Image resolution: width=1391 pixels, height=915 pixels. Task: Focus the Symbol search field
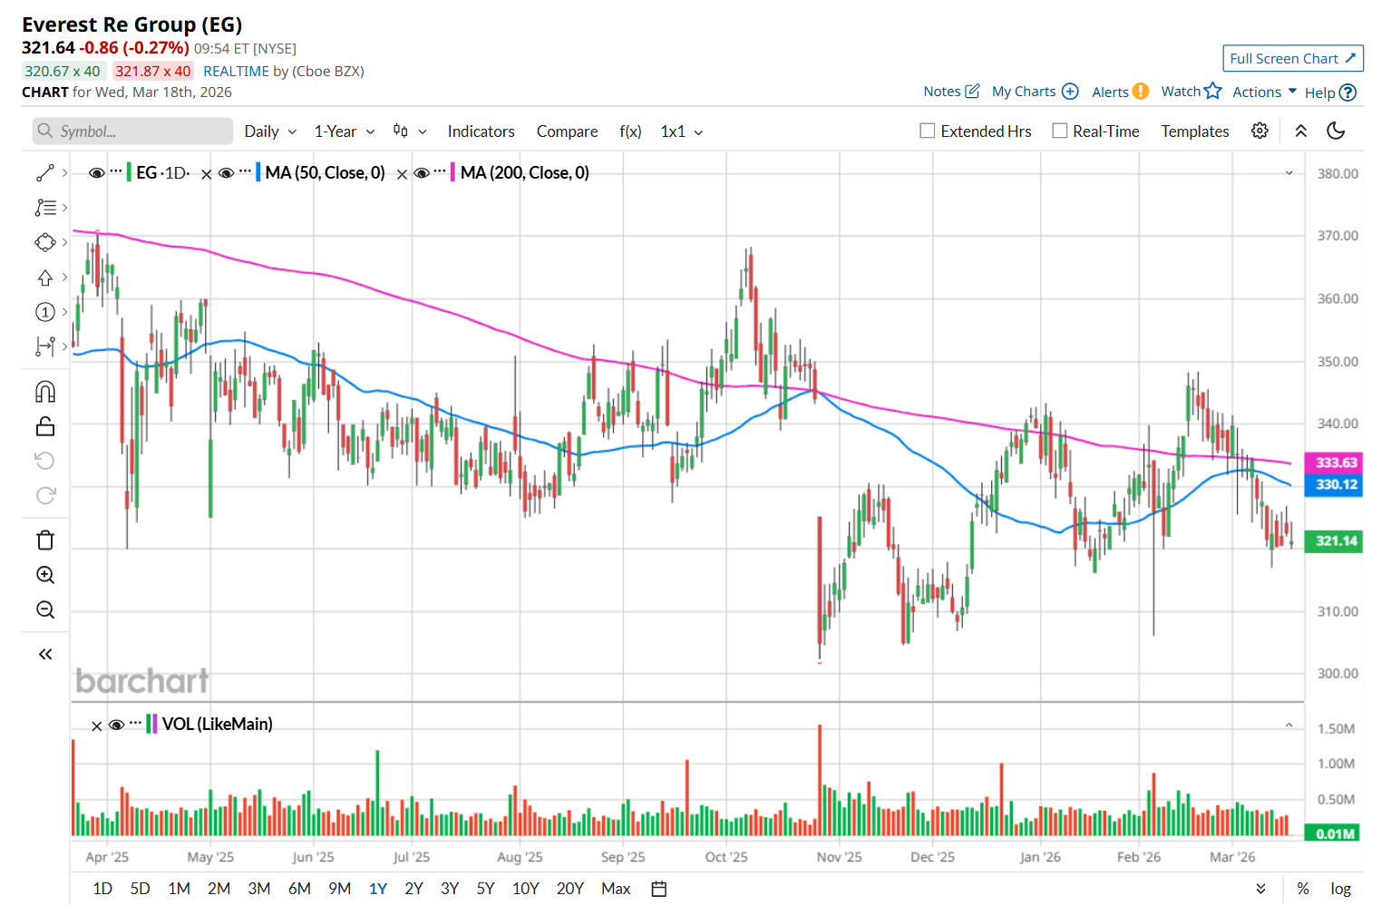(x=132, y=131)
